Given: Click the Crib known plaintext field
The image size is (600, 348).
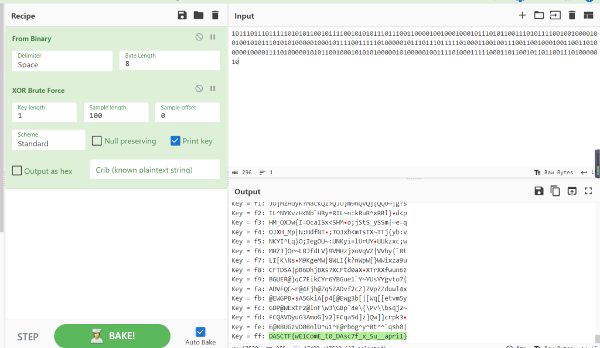Looking at the screenshot, I should [155, 170].
